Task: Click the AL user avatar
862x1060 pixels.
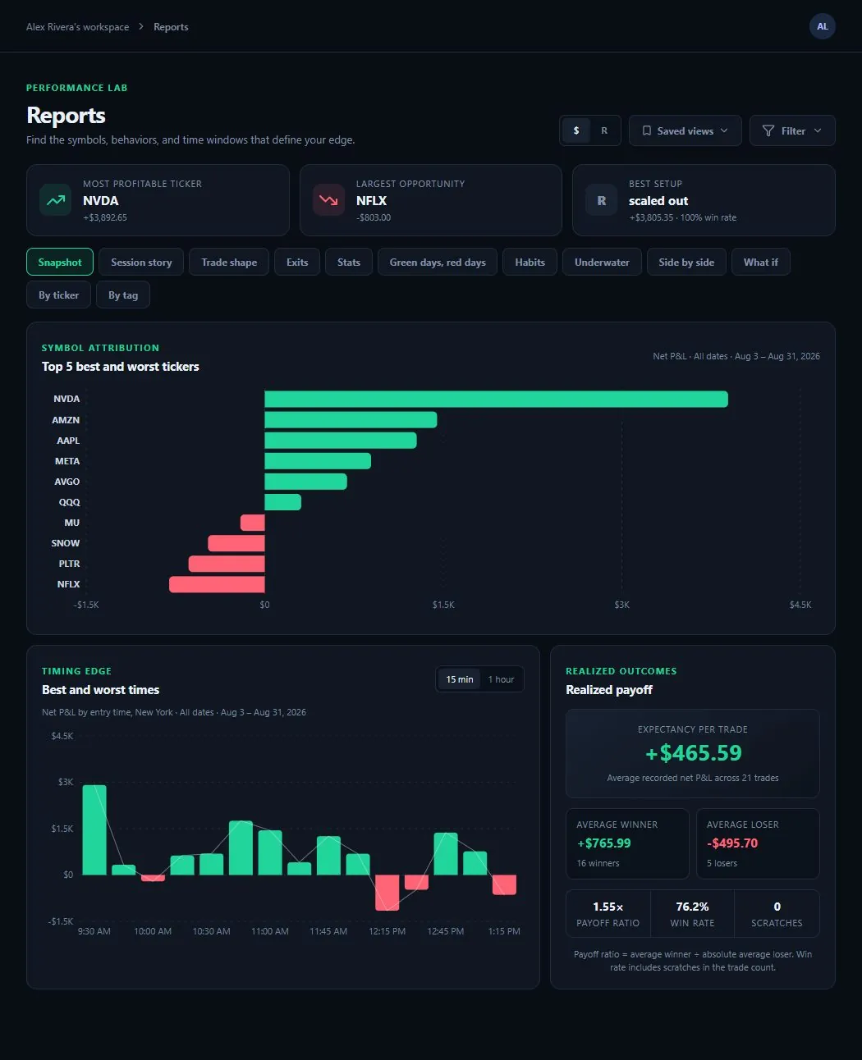Action: (x=822, y=26)
